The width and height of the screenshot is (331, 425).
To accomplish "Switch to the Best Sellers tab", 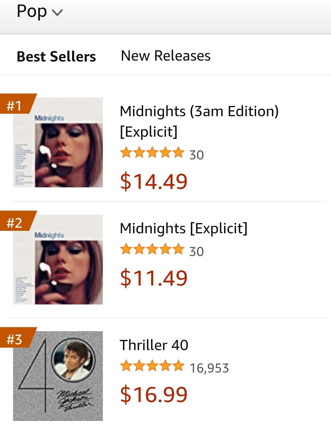I will coord(56,57).
